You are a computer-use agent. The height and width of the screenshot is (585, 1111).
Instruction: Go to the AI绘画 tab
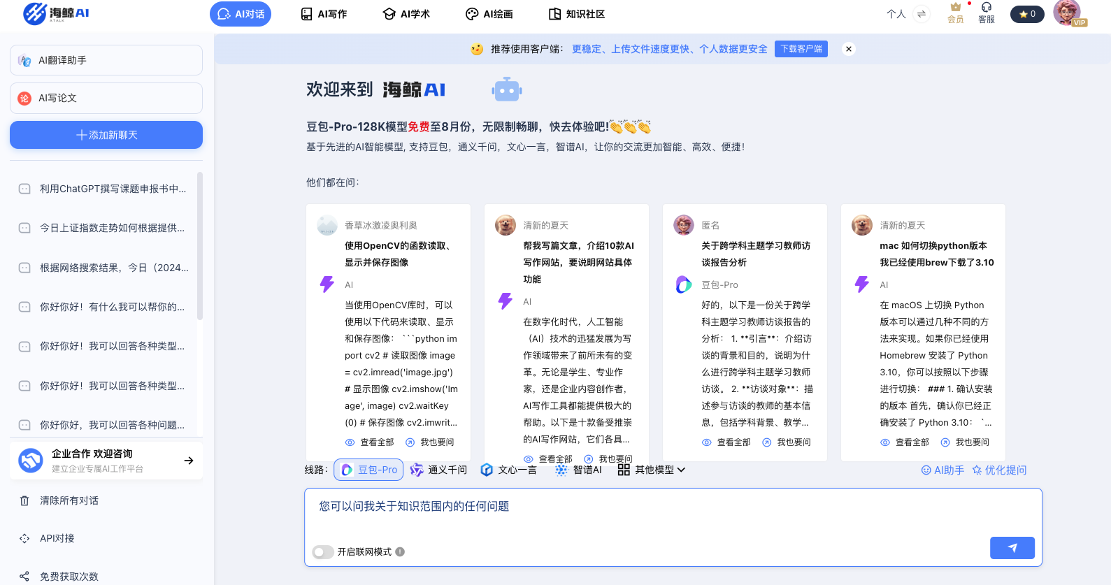point(489,14)
